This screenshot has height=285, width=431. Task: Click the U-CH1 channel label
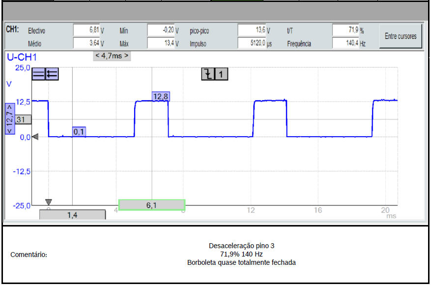pos(22,57)
